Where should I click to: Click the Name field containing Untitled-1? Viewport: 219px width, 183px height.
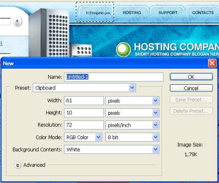(x=114, y=77)
